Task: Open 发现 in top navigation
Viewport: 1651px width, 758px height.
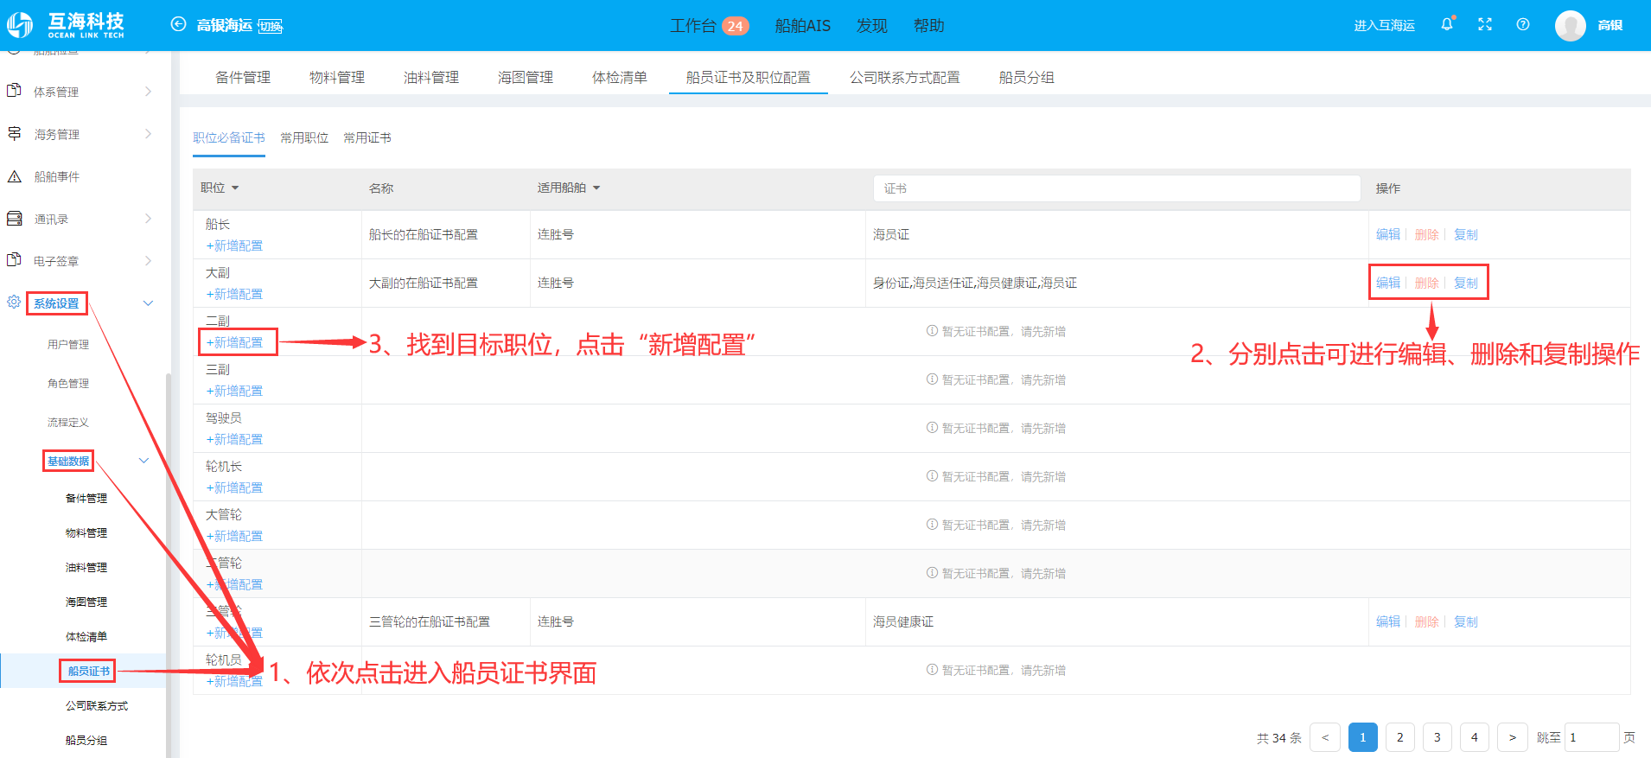Action: (x=871, y=26)
